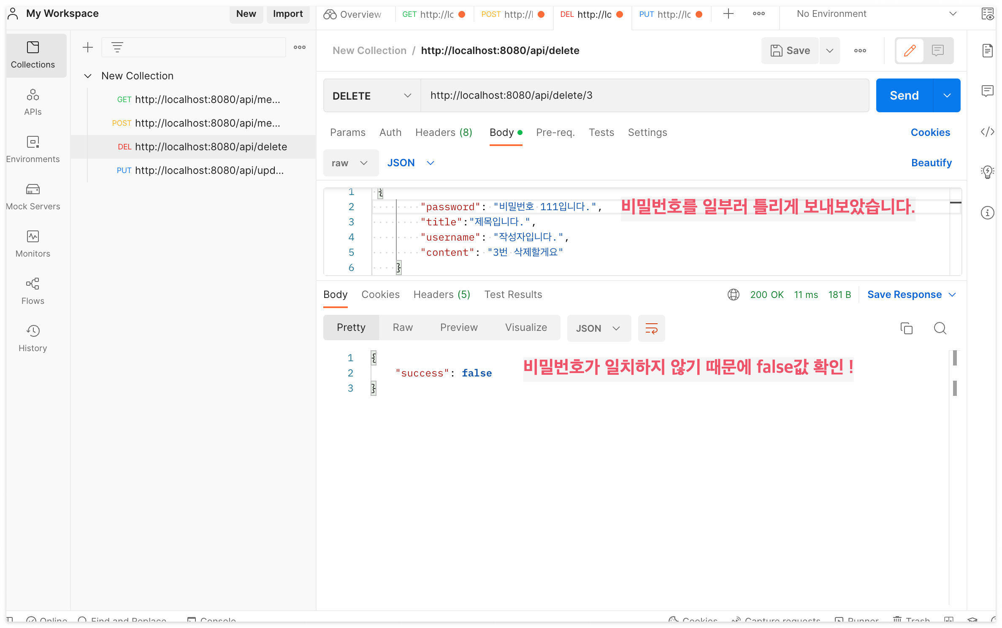Switch to edit mode pencil icon
Viewport: 1002px width, 628px height.
coord(910,51)
